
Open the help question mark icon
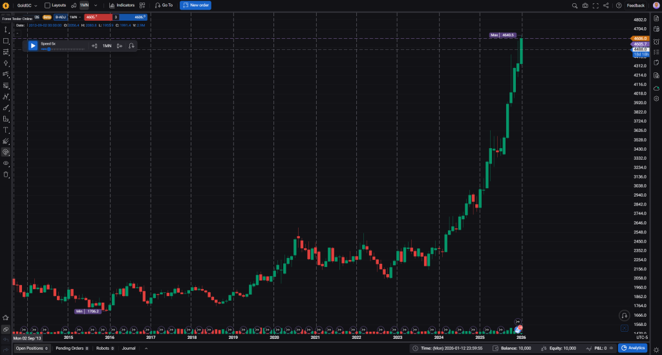tap(619, 5)
